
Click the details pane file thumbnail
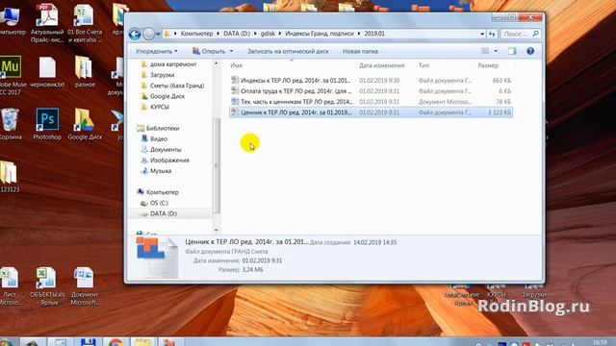157,257
